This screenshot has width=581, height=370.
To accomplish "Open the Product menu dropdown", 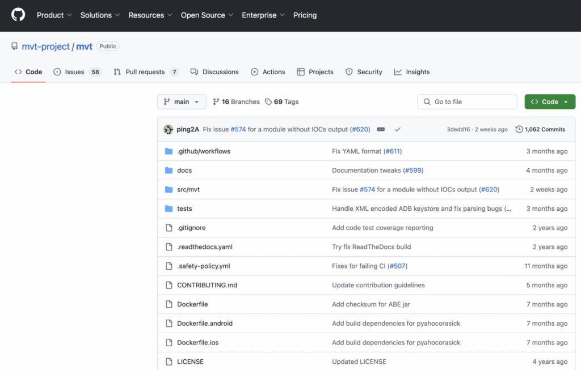I will [x=54, y=15].
